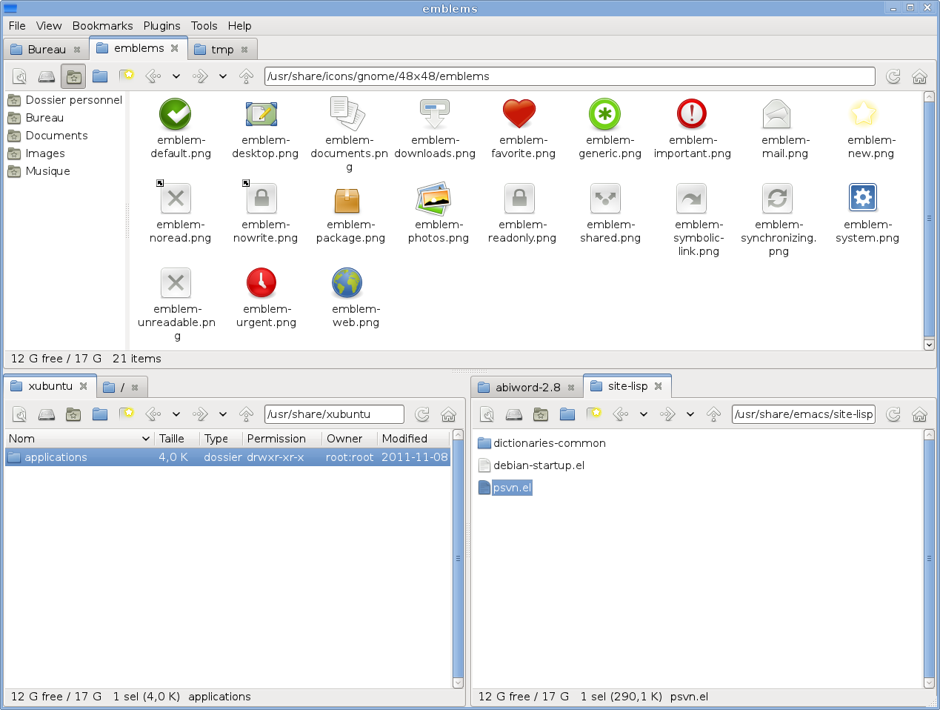Open back history dropdown in the emblems panel
This screenshot has width=940, height=710.
pos(176,76)
